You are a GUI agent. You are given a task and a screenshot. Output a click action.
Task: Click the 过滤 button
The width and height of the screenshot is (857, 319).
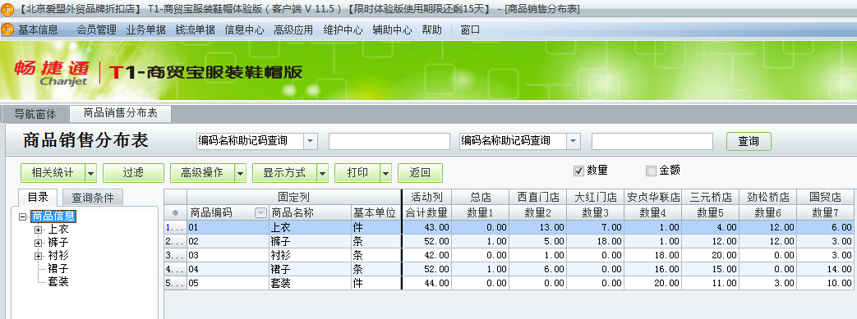pyautogui.click(x=133, y=173)
